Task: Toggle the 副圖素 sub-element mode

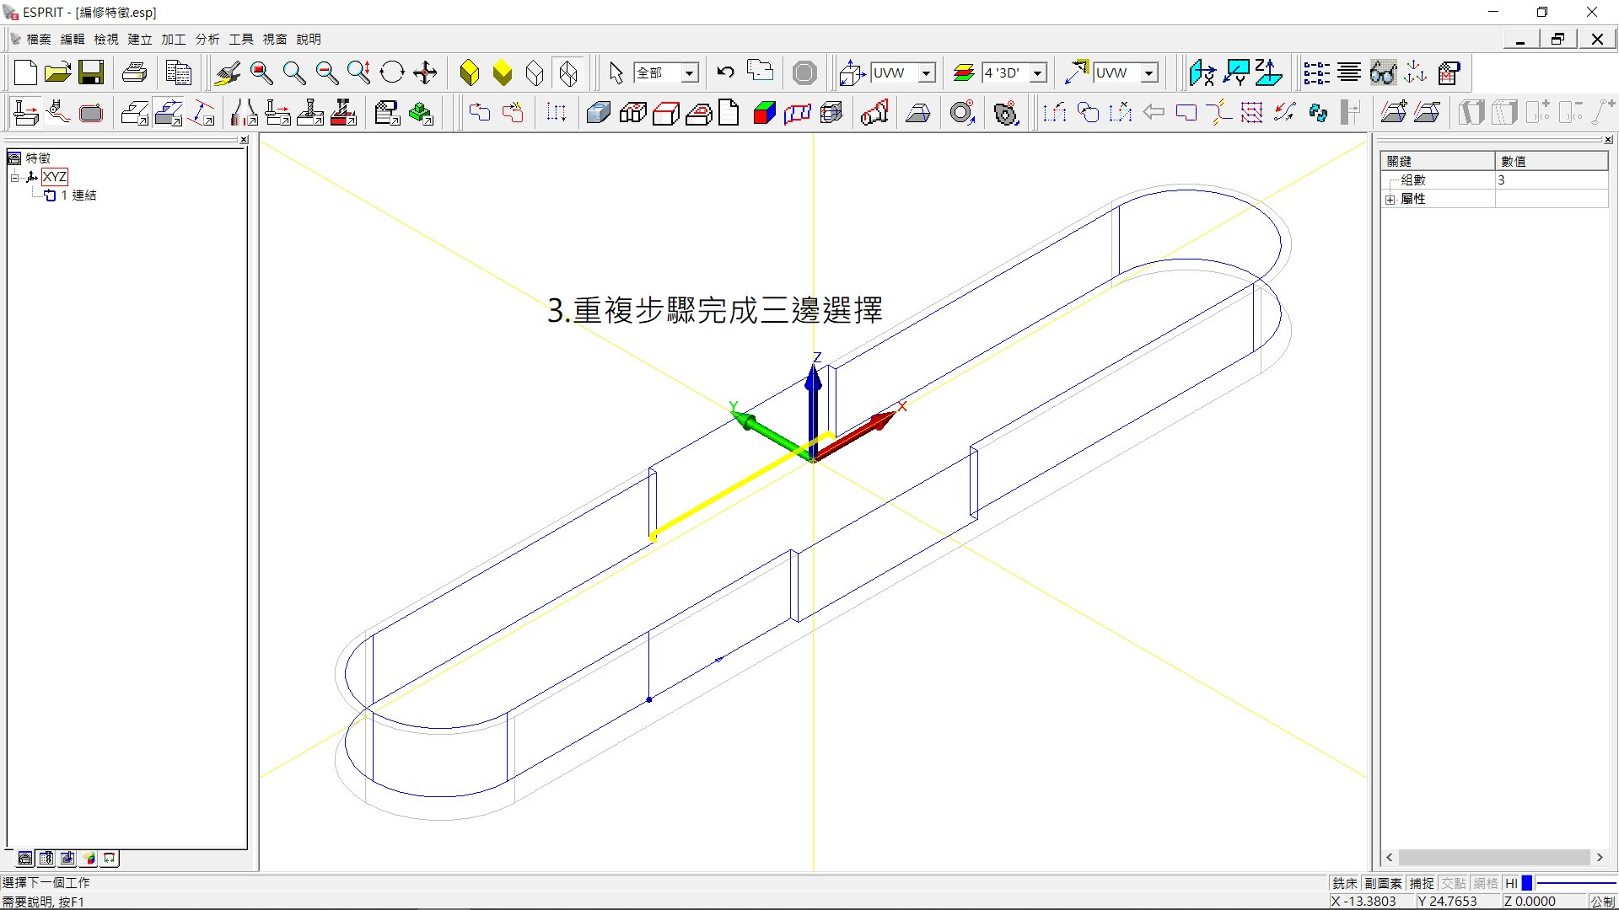Action: pos(1383,883)
